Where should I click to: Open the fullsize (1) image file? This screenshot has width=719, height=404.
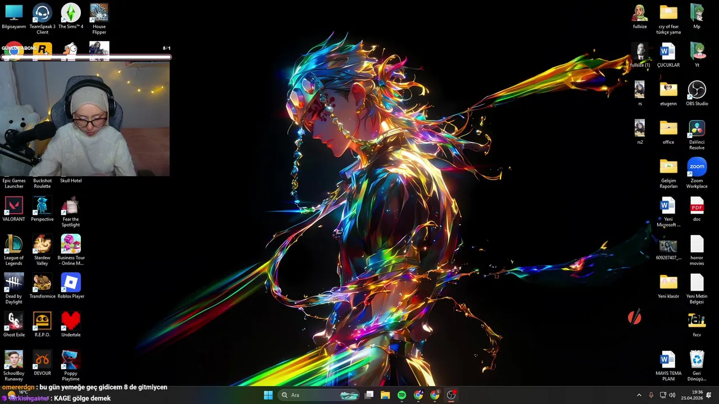[640, 54]
